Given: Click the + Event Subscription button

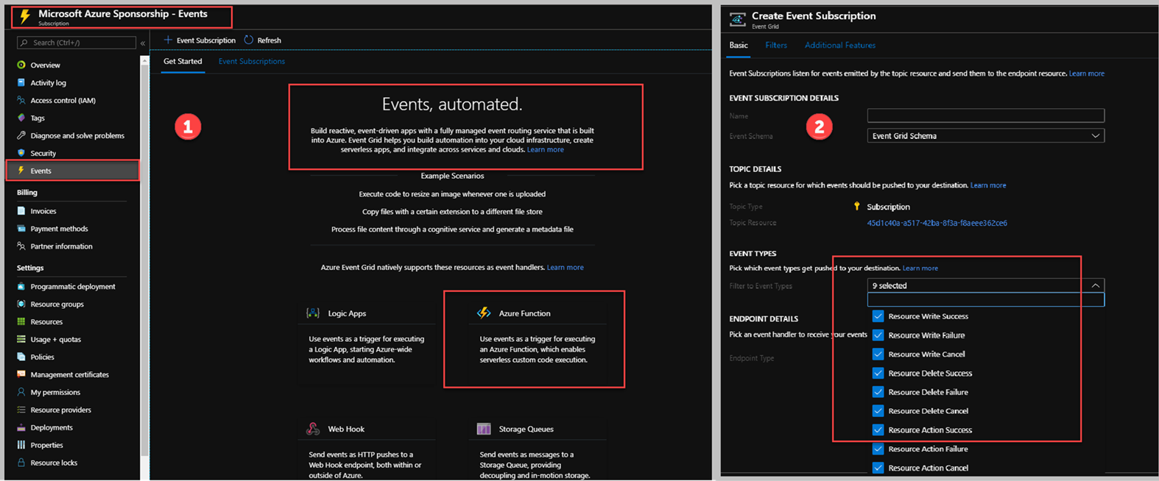Looking at the screenshot, I should tap(200, 40).
